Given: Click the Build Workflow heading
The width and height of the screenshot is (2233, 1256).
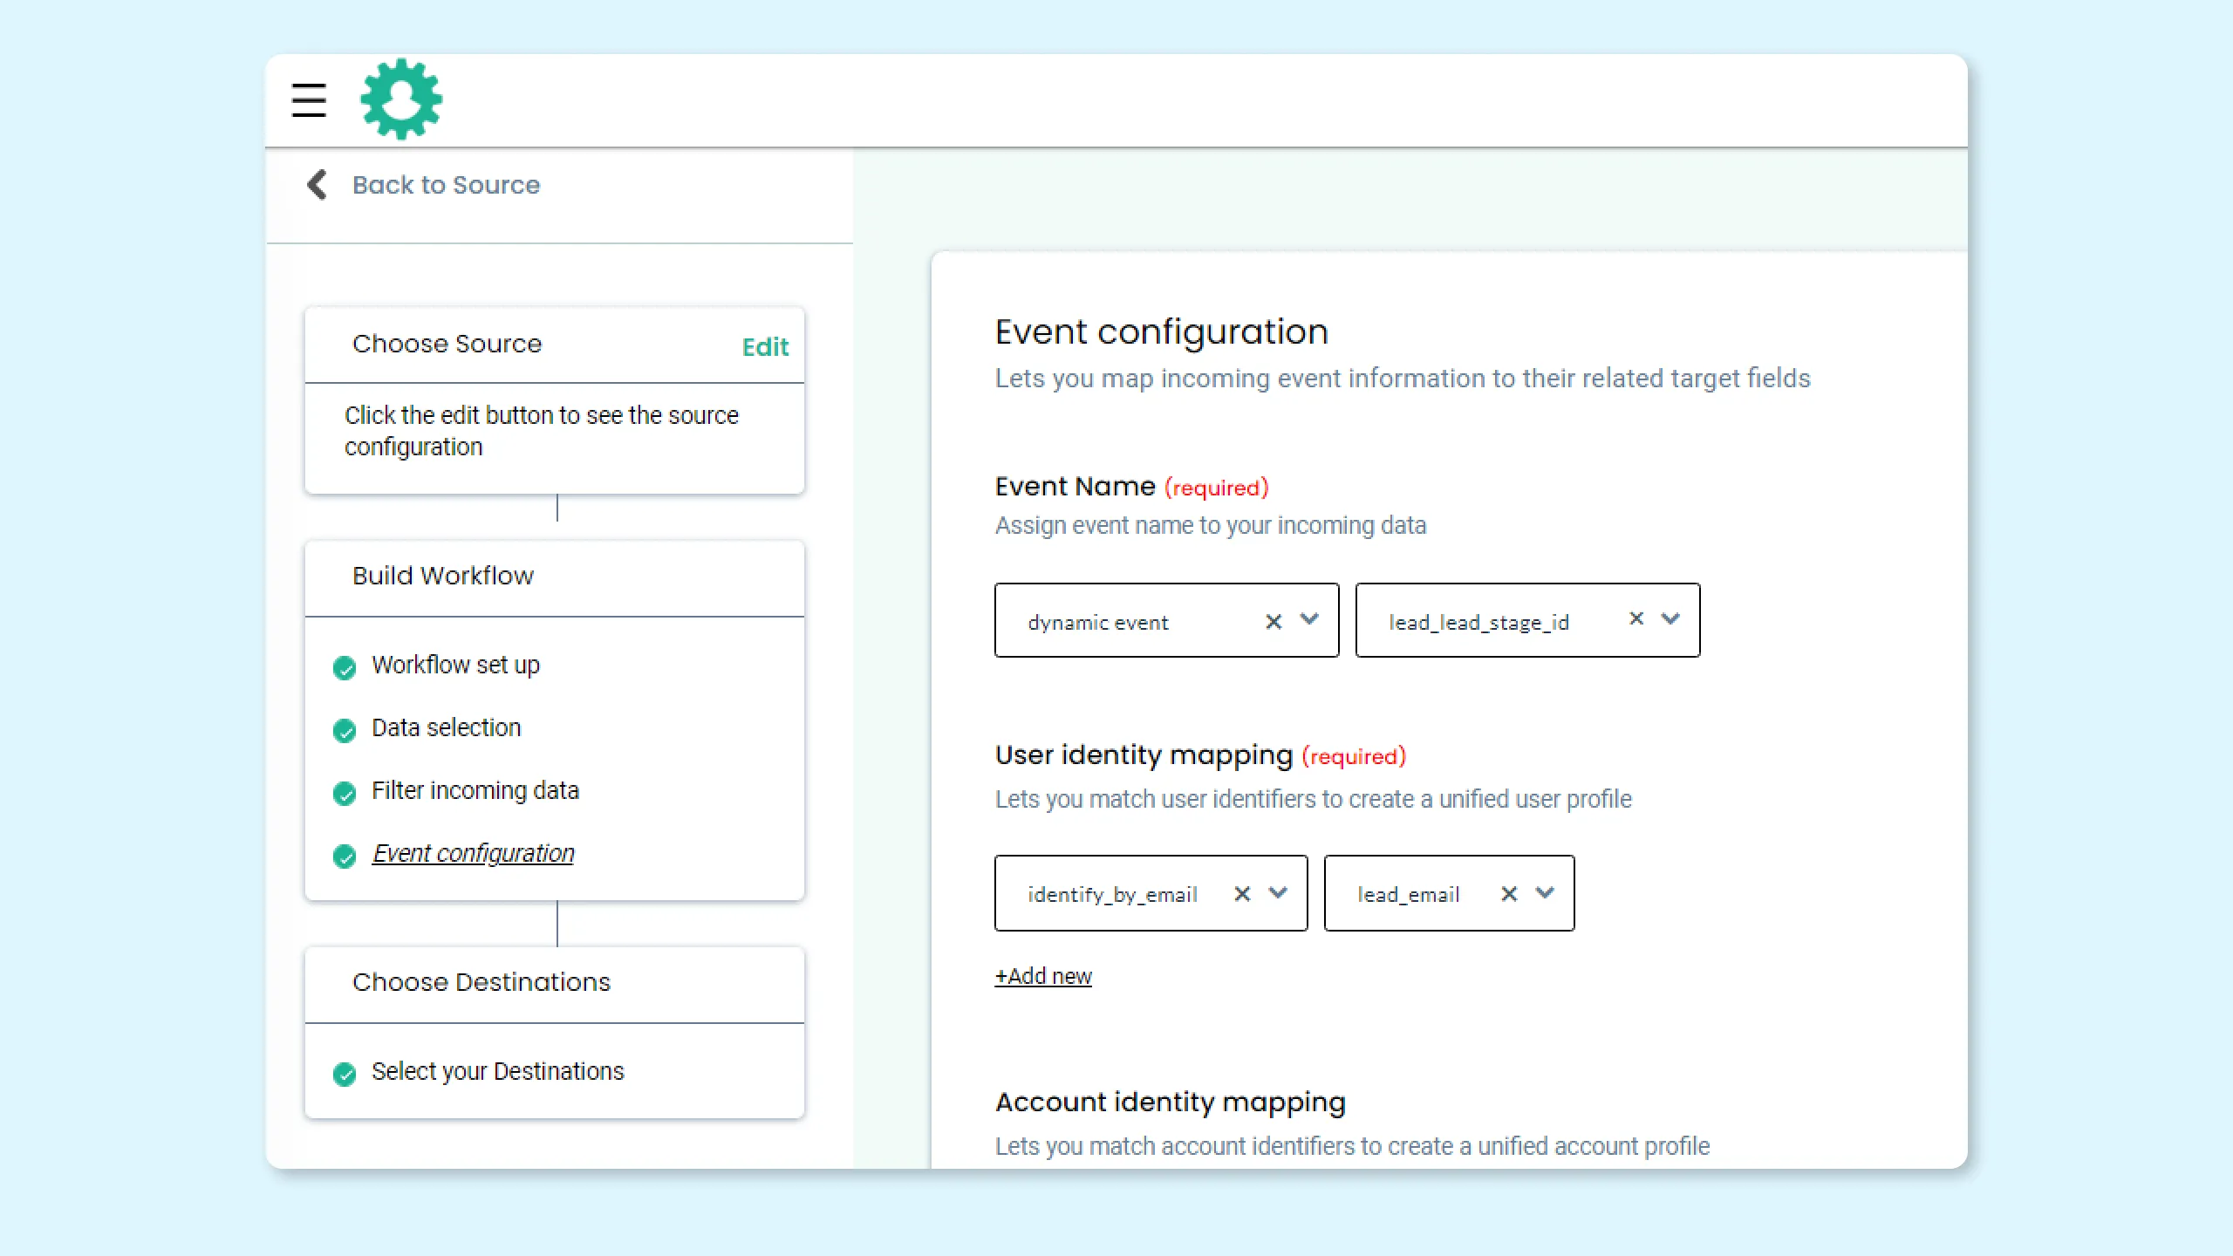Looking at the screenshot, I should tap(443, 576).
